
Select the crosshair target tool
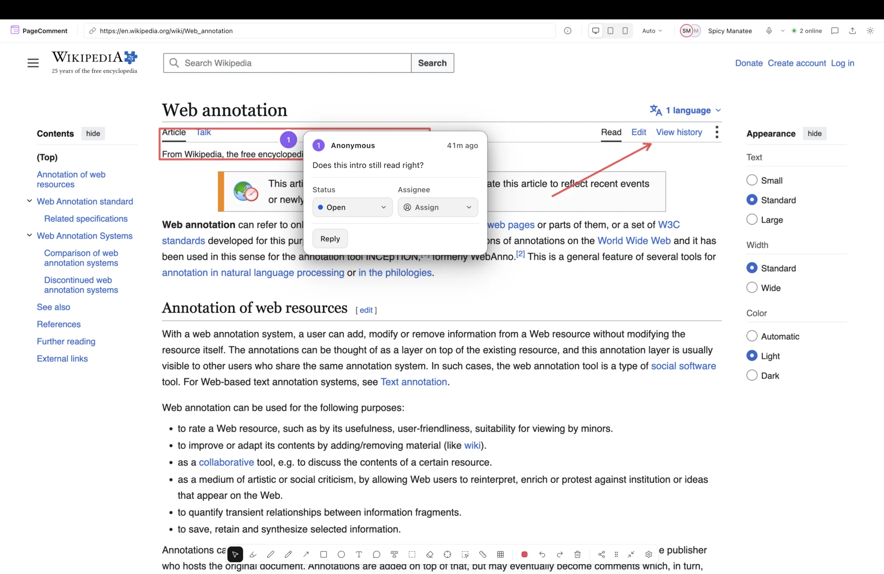click(x=448, y=554)
